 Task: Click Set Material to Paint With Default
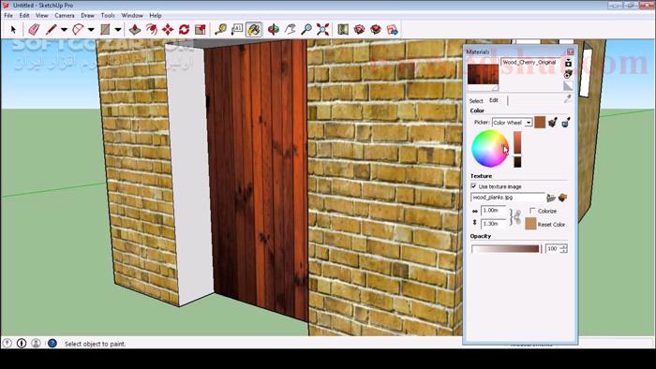click(x=568, y=86)
